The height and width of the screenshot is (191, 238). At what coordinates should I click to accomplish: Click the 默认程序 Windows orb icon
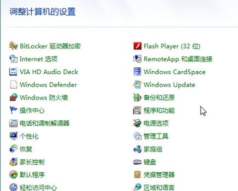tap(13, 175)
